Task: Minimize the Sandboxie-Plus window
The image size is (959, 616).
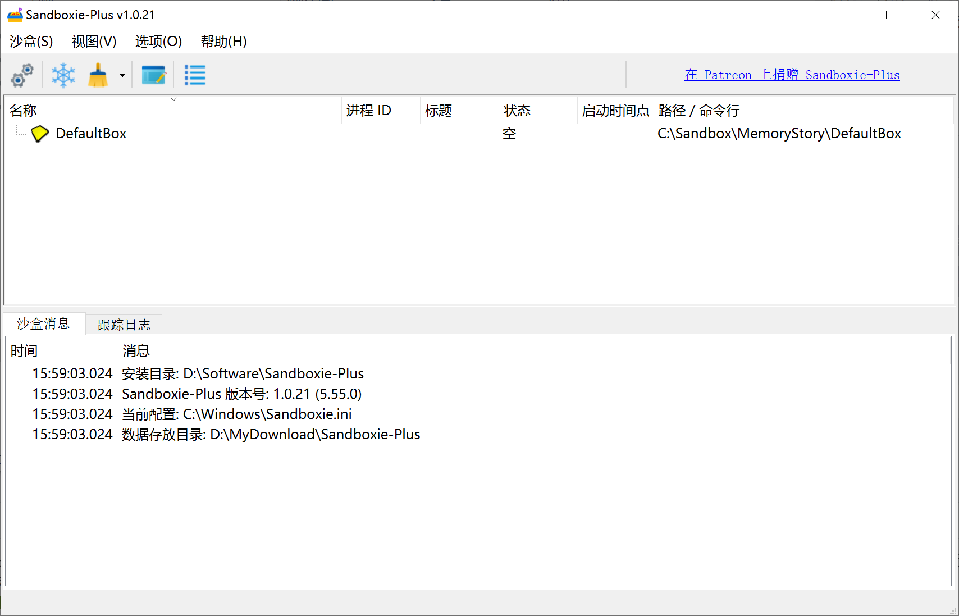Action: click(x=845, y=15)
